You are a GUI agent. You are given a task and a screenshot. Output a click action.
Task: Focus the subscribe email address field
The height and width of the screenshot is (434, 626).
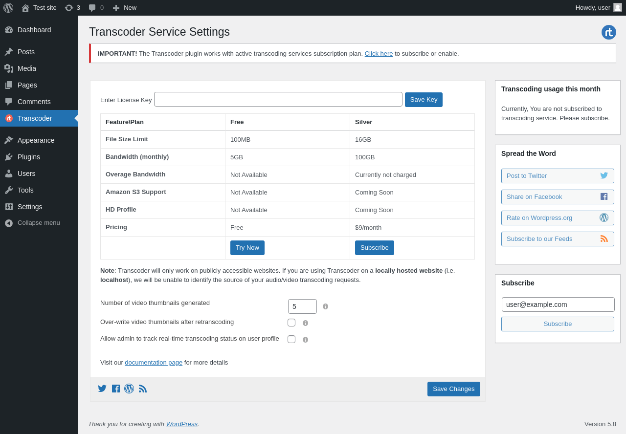558,304
